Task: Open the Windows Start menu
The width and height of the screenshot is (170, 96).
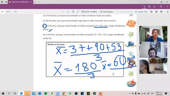Action: point(3,94)
